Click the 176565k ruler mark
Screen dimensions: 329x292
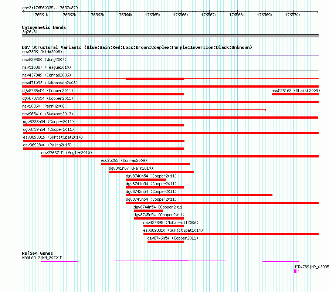(153, 15)
